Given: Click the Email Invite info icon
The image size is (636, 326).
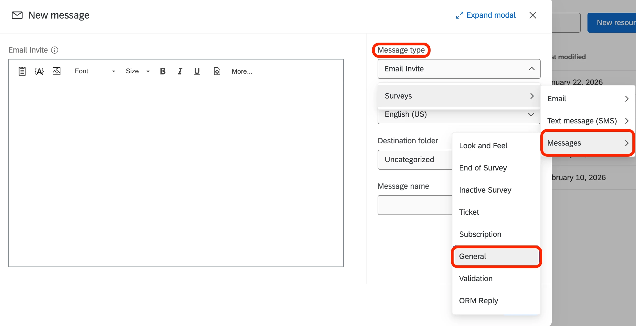Looking at the screenshot, I should [55, 50].
